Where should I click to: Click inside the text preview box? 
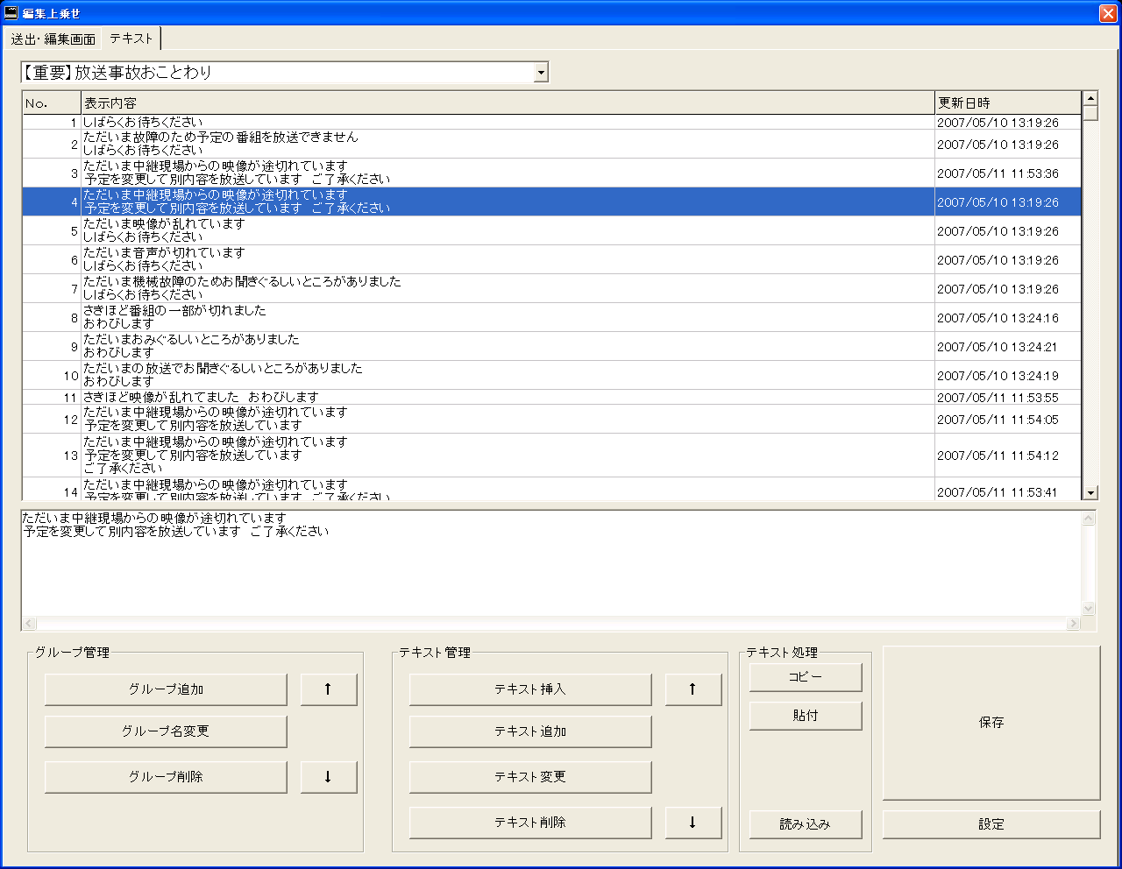551,563
